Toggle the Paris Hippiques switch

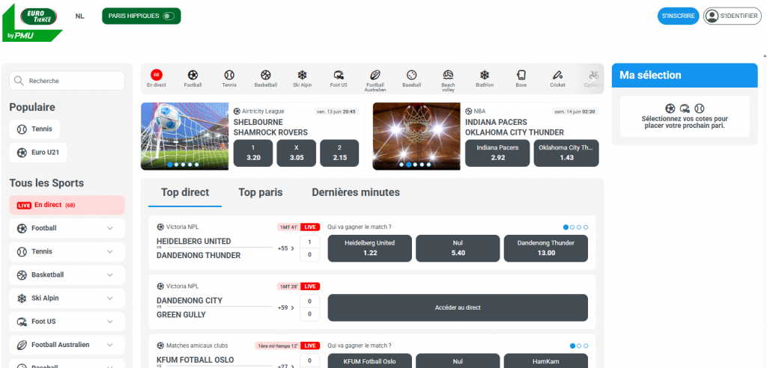[169, 16]
